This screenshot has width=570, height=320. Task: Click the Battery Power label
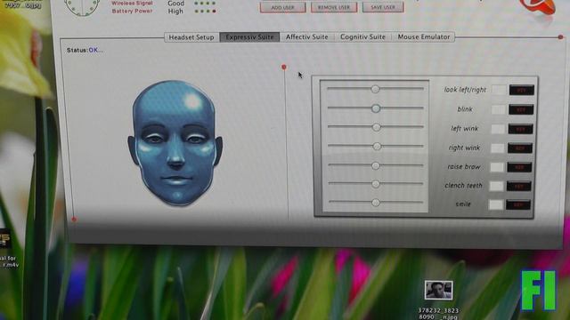133,12
